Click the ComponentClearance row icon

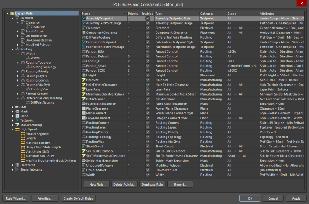pyautogui.click(x=84, y=33)
